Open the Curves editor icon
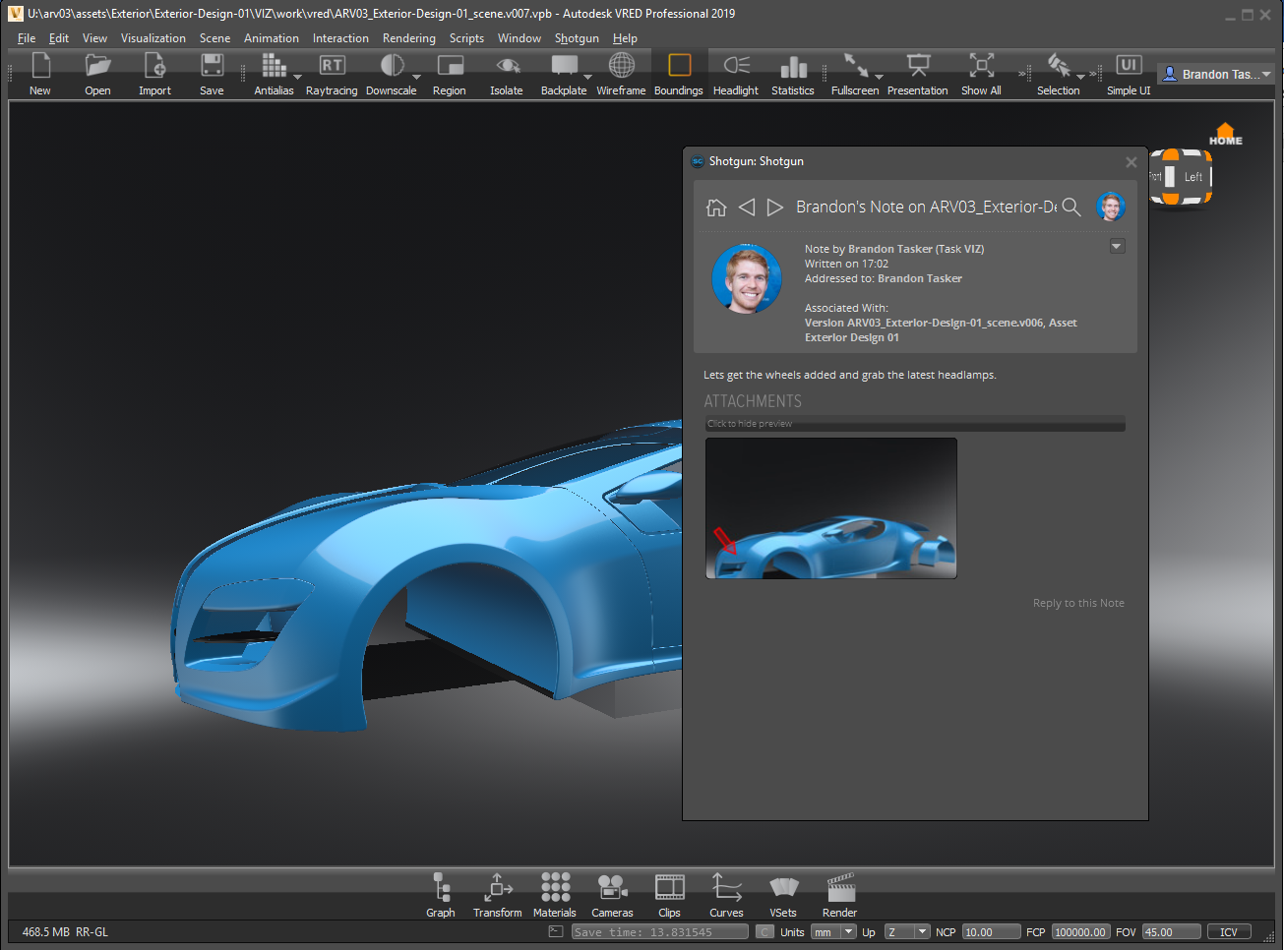 (726, 895)
